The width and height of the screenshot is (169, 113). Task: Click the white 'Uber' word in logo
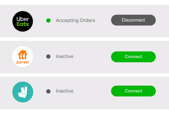pos(23,18)
